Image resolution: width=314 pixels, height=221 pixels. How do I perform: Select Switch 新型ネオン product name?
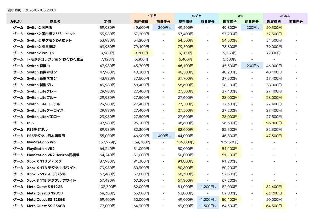click(x=42, y=78)
